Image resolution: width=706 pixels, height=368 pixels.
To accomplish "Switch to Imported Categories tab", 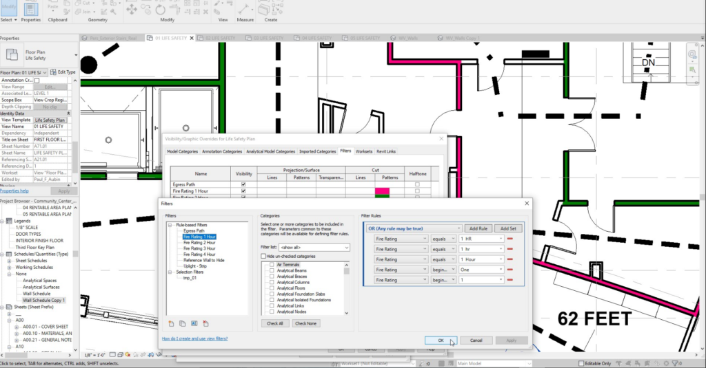I will pyautogui.click(x=317, y=151).
